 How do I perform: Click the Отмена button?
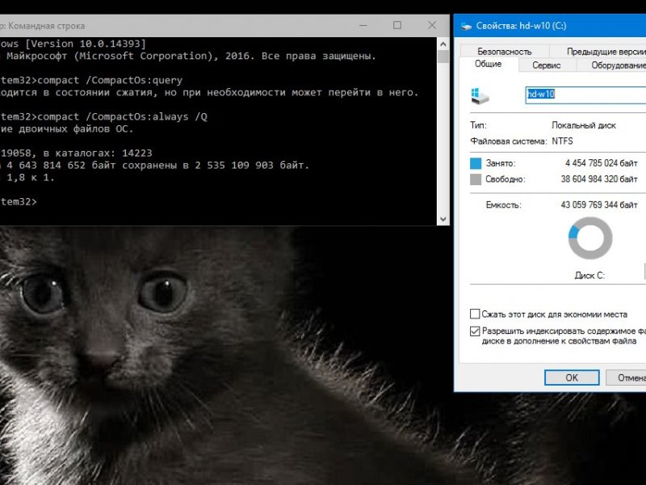click(x=627, y=377)
